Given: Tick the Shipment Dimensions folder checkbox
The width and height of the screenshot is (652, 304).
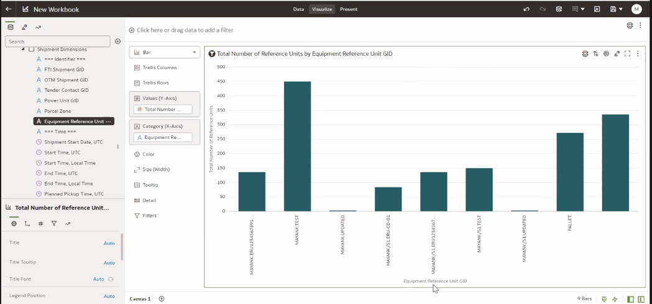Looking at the screenshot, I should tap(32, 49).
